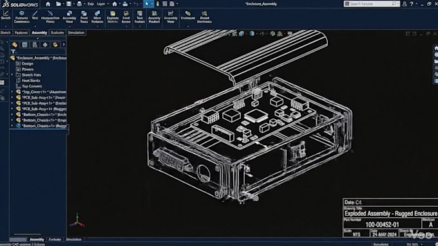Open the dropdown beneath the Enclosure ribbon button
This screenshot has height=246, width=438.
[x=187, y=26]
